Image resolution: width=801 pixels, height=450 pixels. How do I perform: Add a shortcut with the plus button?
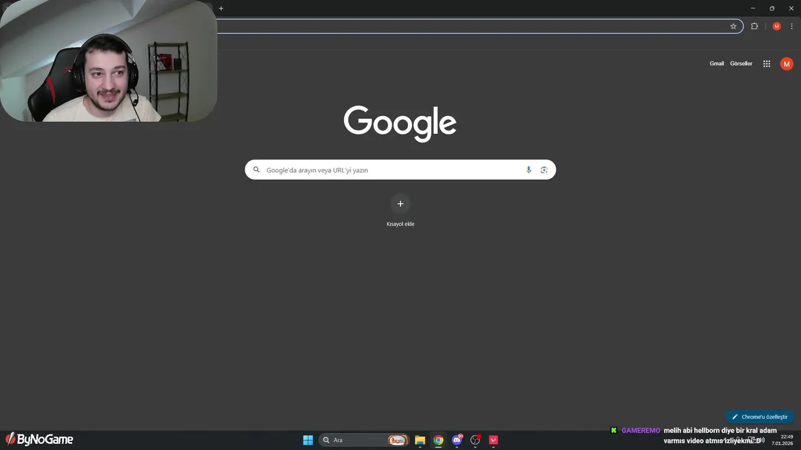[400, 204]
